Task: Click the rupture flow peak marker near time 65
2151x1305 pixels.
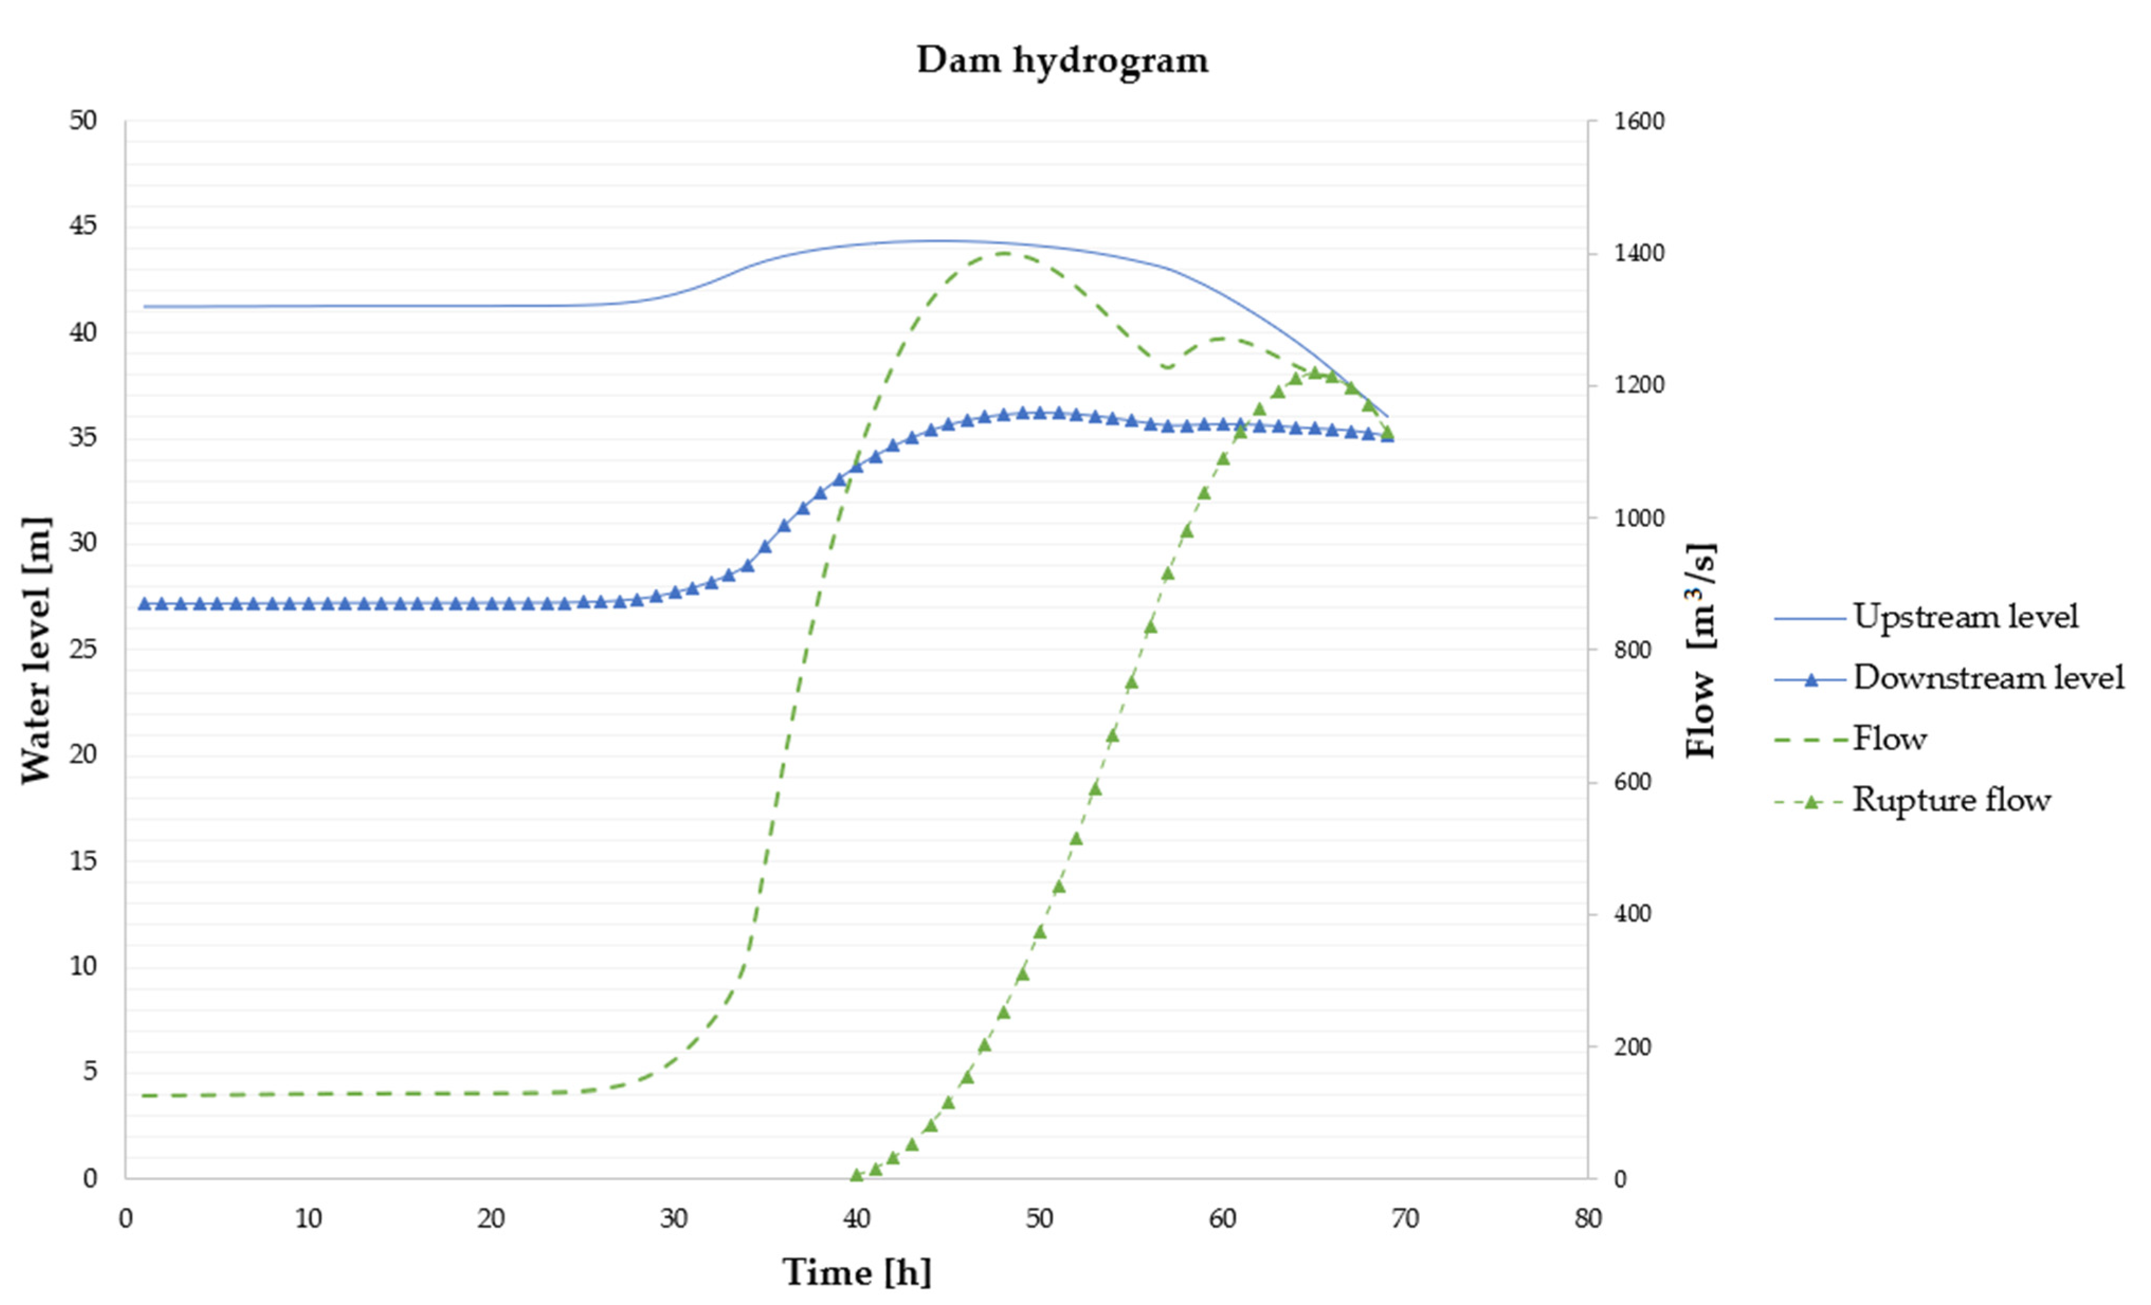Action: [1314, 373]
